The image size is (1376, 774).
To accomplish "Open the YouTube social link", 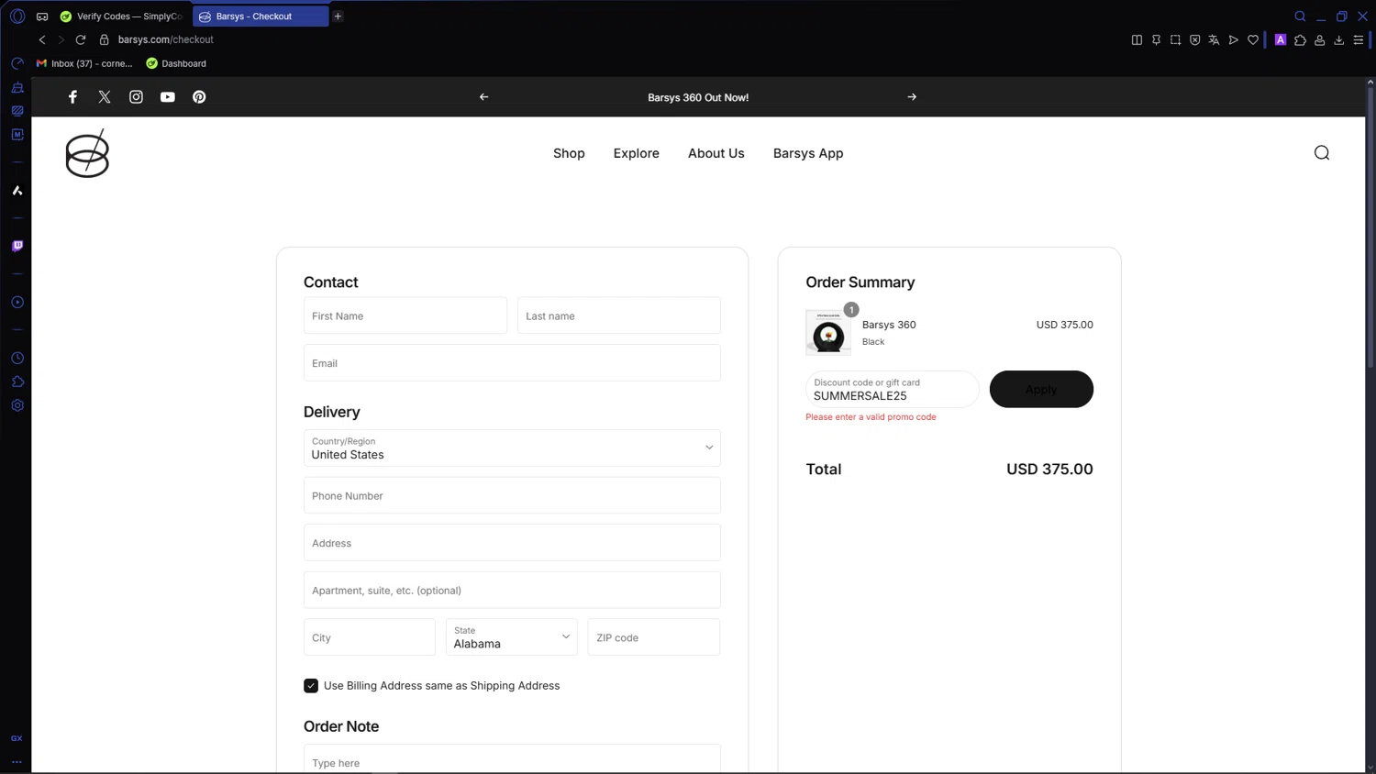I will (x=168, y=97).
